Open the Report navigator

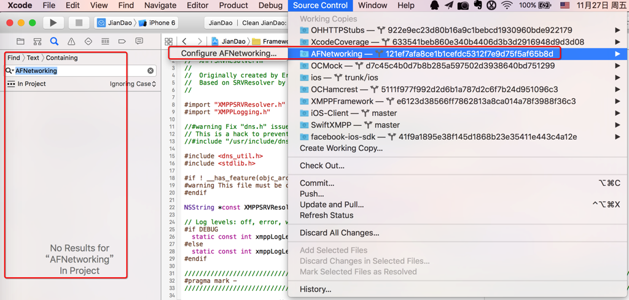(x=139, y=42)
